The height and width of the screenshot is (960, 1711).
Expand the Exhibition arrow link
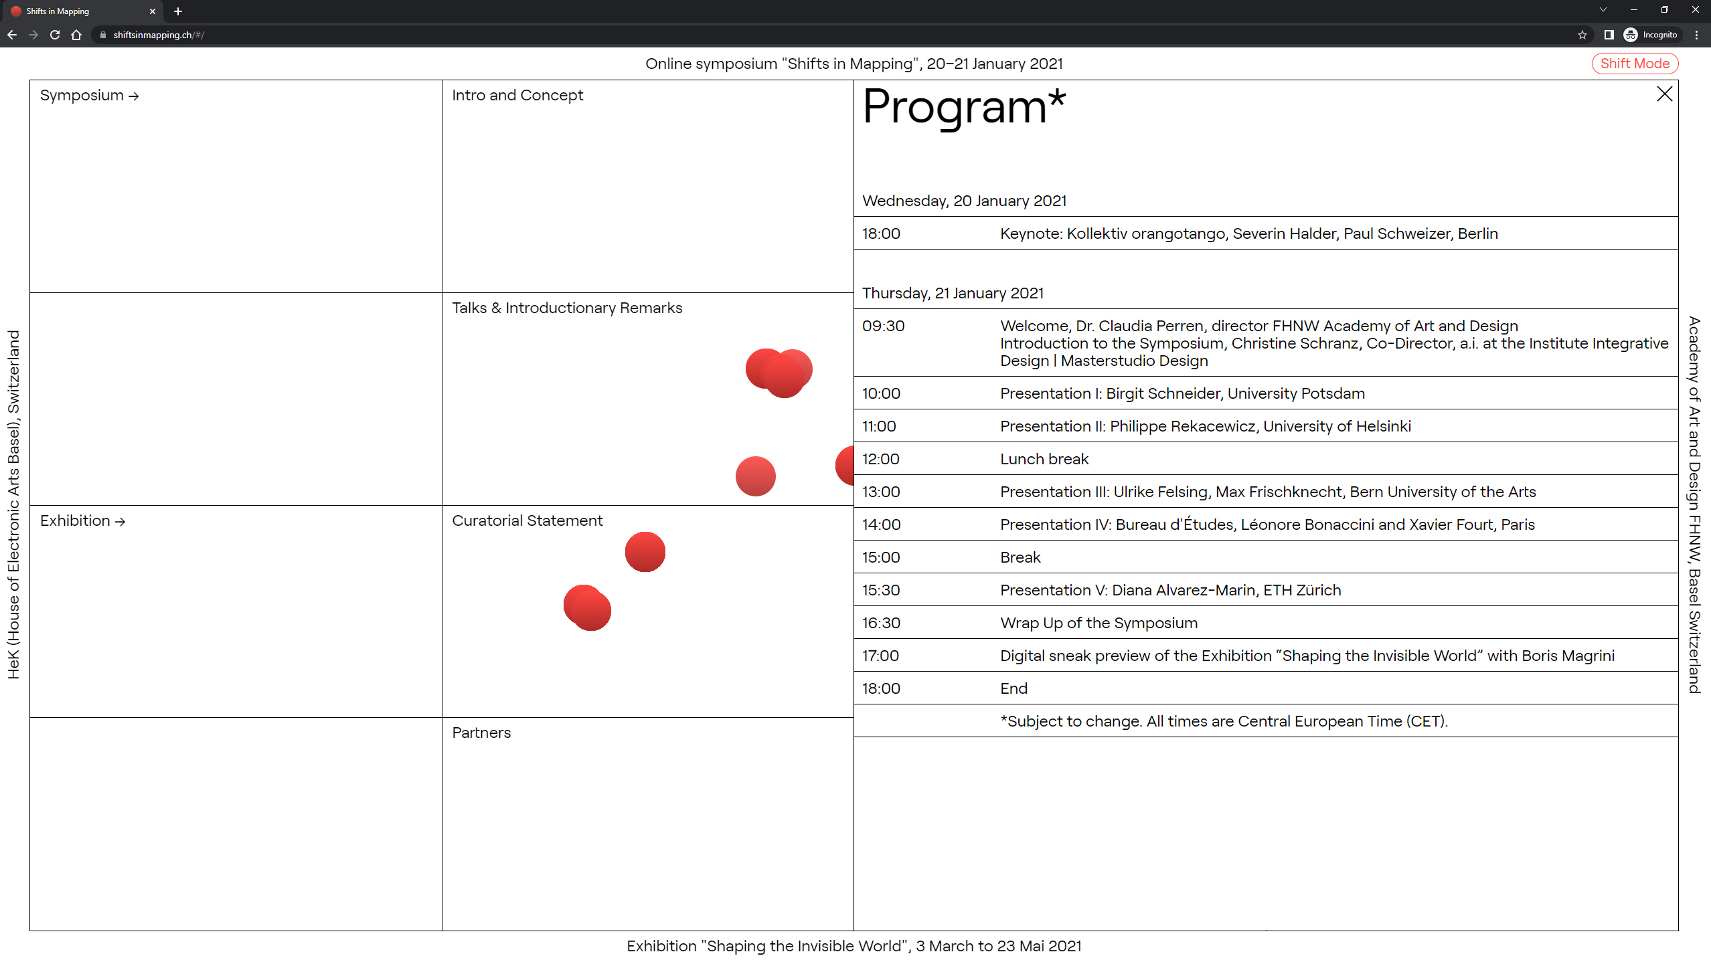tap(83, 521)
